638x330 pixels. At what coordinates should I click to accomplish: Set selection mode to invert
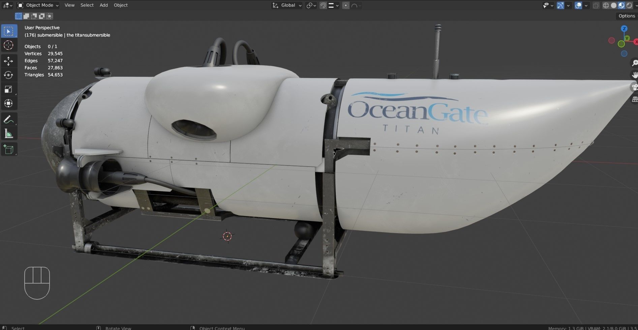pos(42,16)
